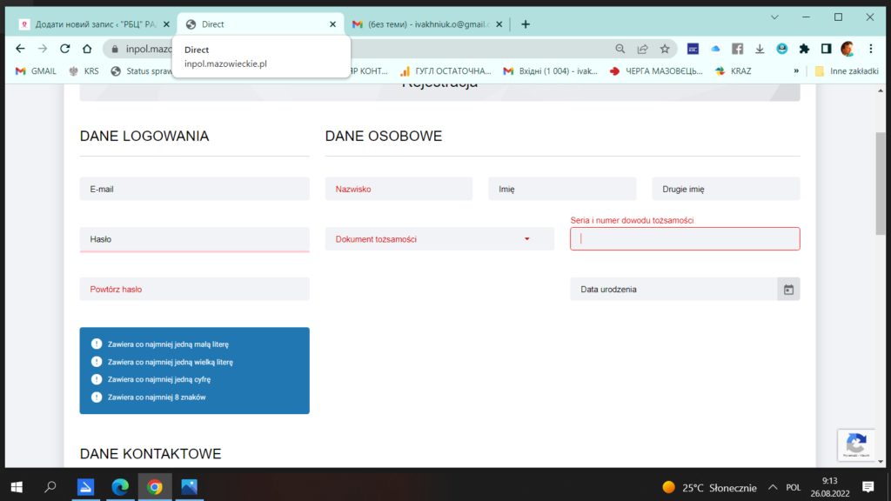The height and width of the screenshot is (501, 891).
Task: Bookmark this page with star icon
Action: tap(665, 49)
